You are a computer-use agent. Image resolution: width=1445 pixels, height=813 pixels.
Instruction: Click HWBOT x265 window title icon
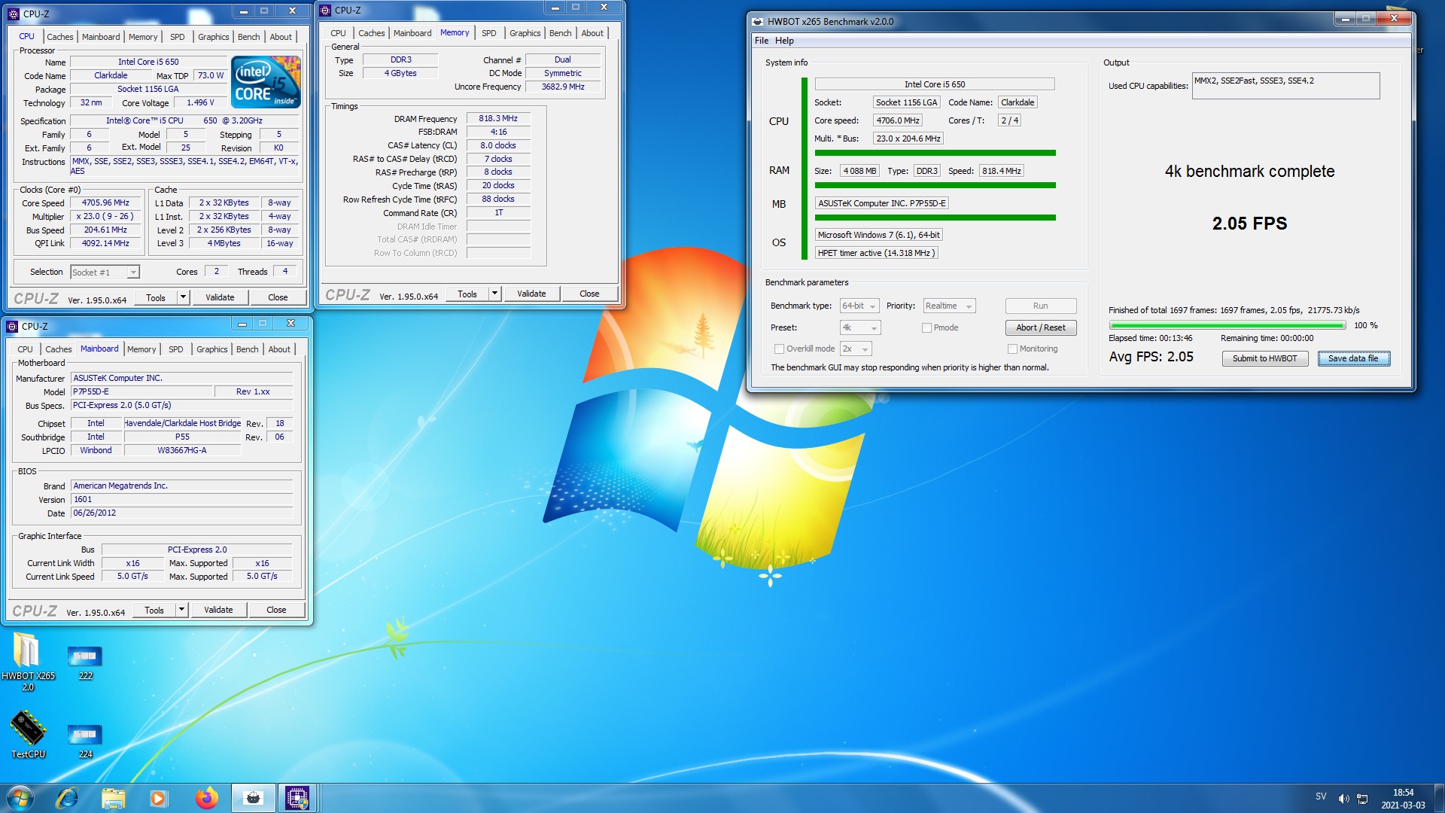pos(758,21)
